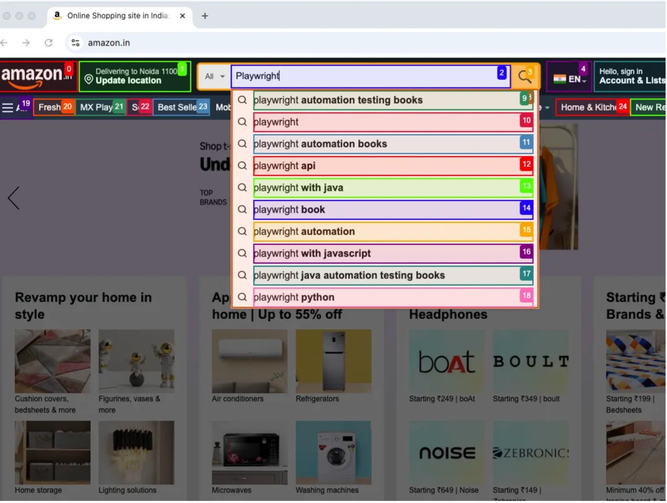This screenshot has width=667, height=503.
Task: Click the browser forward arrow
Action: click(26, 43)
